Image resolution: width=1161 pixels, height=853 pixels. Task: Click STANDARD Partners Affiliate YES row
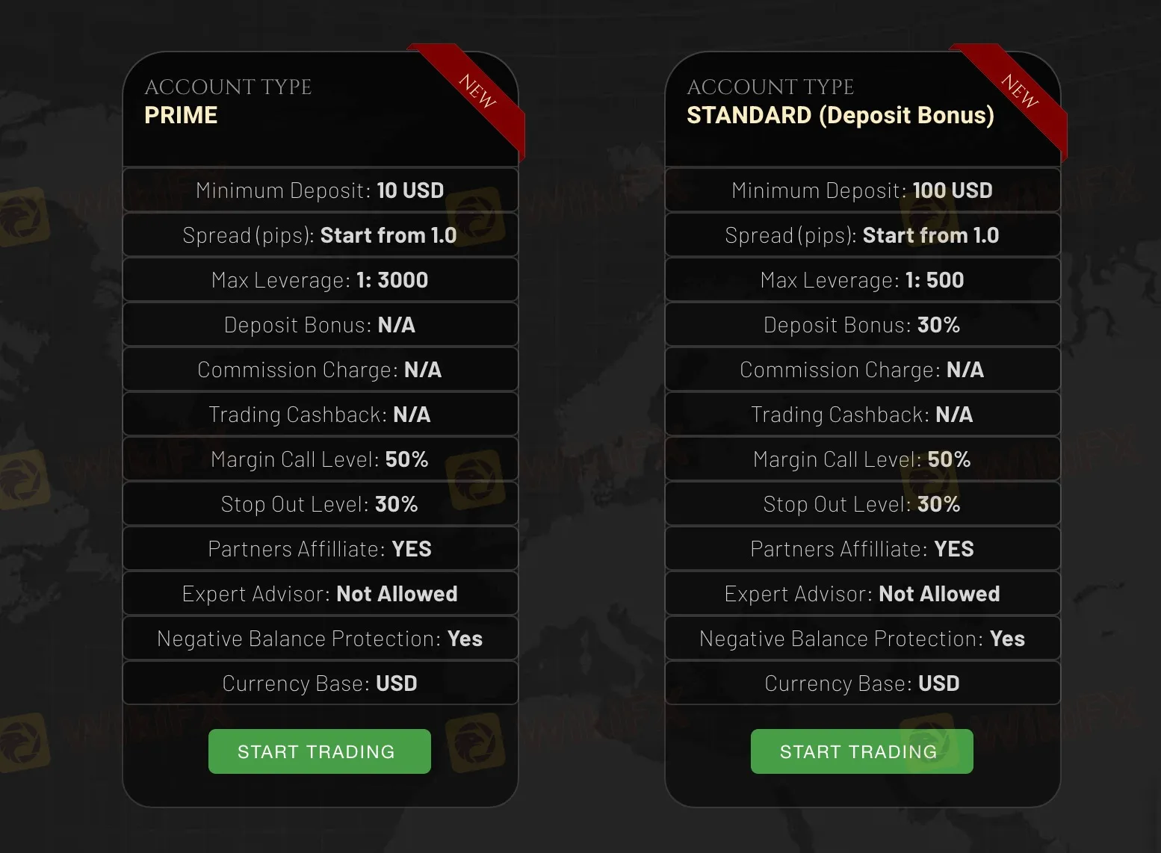863,548
